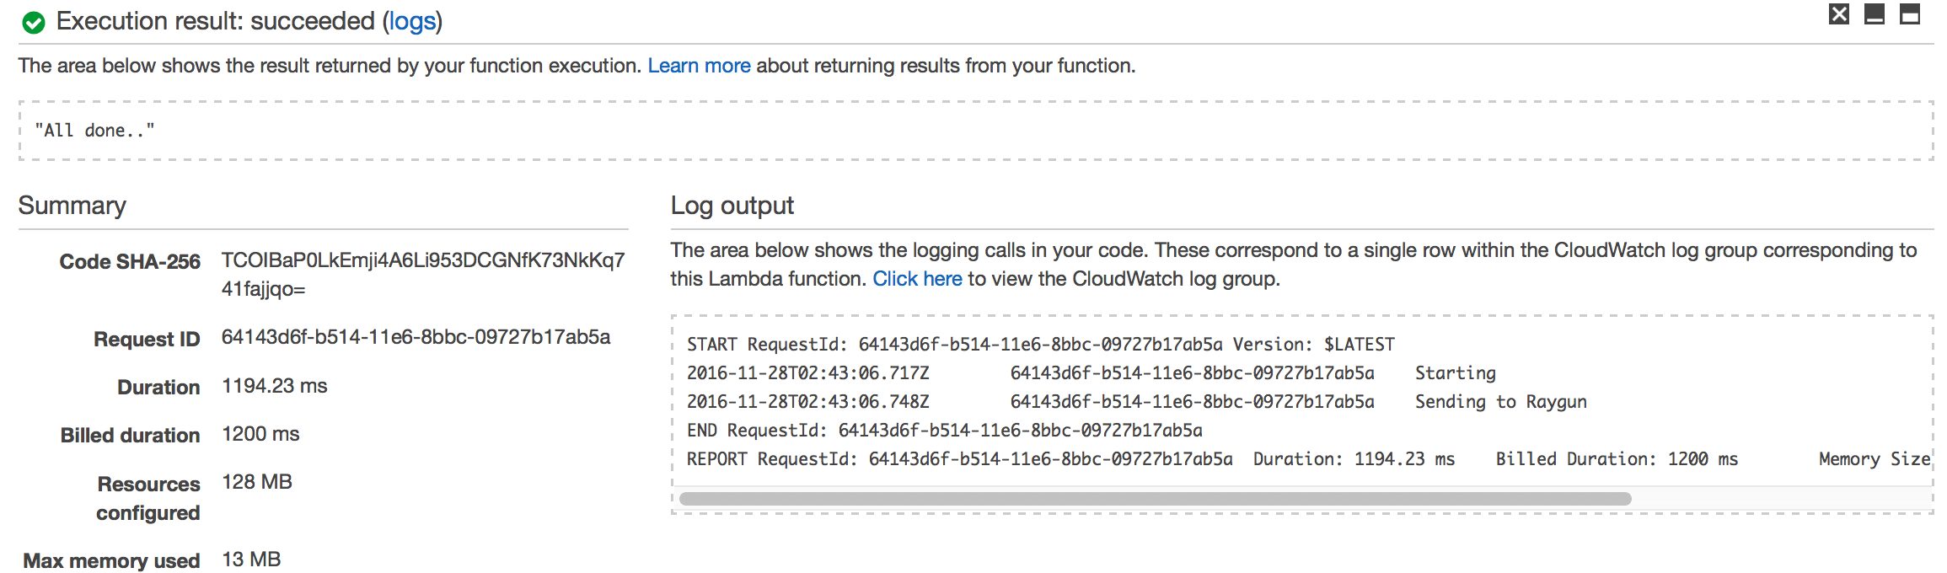The width and height of the screenshot is (1947, 573).
Task: Click the horizontal scrollbar under log output
Action: (1155, 499)
